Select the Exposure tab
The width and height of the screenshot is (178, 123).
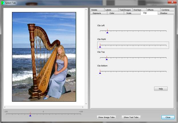97,13
